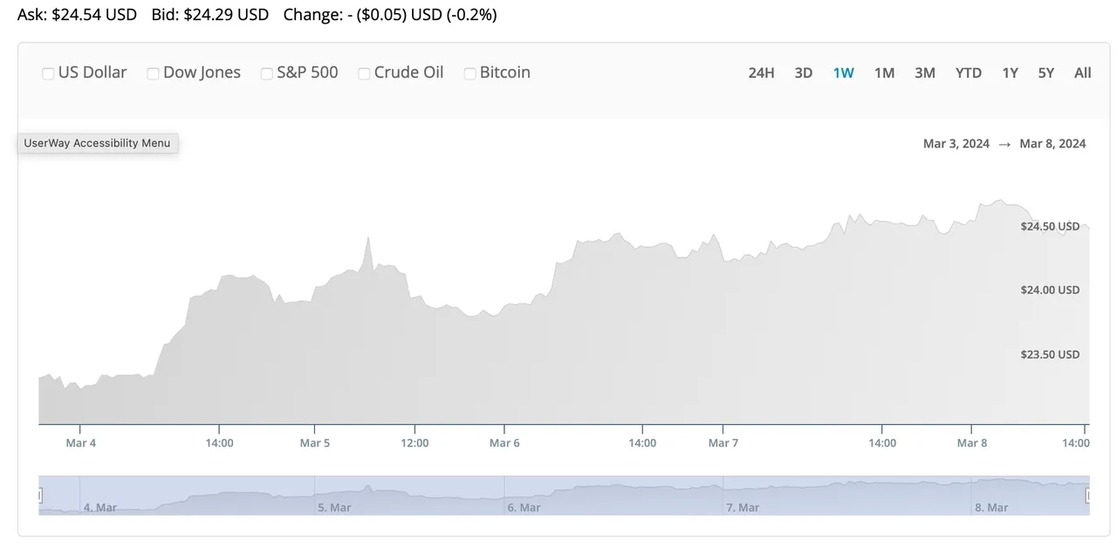
Task: Click the Change: - ($0.05) USD value
Action: 390,15
